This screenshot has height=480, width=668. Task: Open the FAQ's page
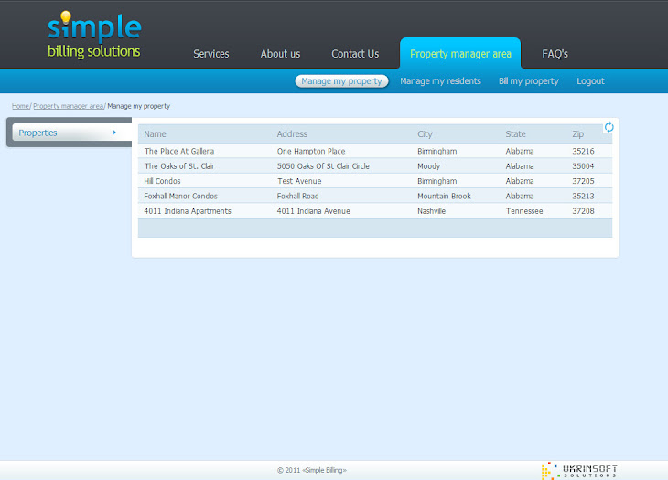pos(555,54)
